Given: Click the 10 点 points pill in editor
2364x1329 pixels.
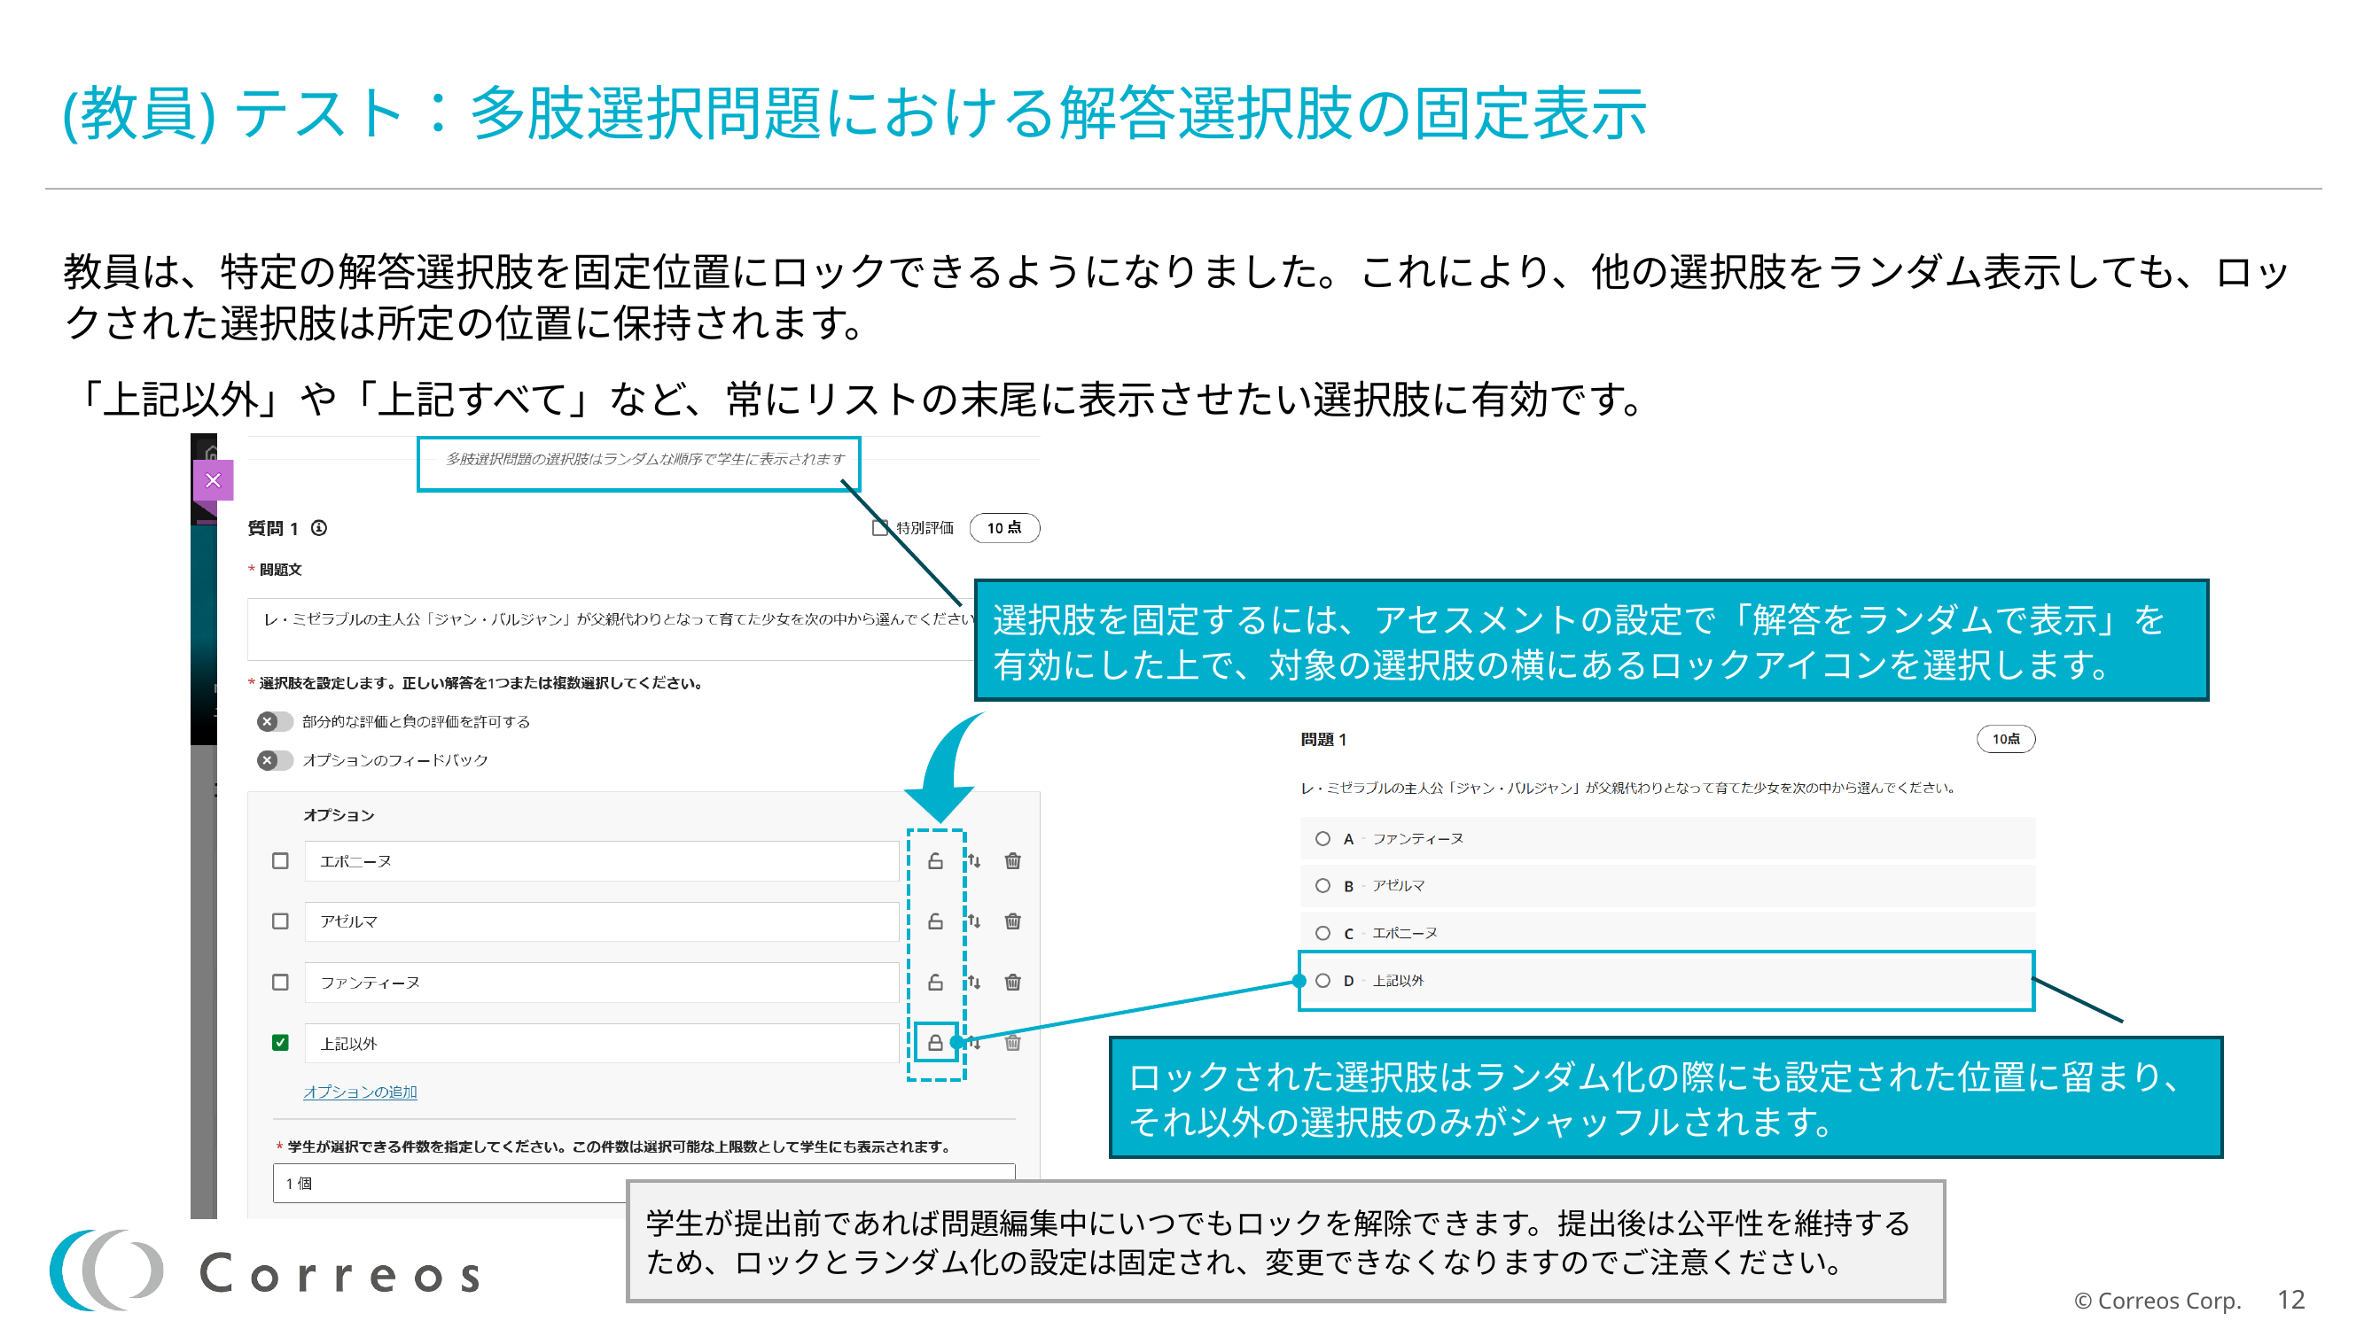Looking at the screenshot, I should coord(1004,528).
